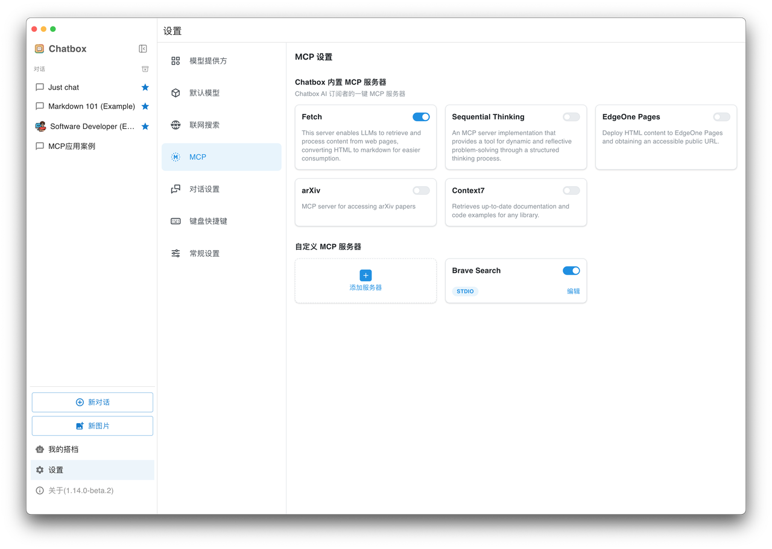Open 模型提供方 settings section

221,61
